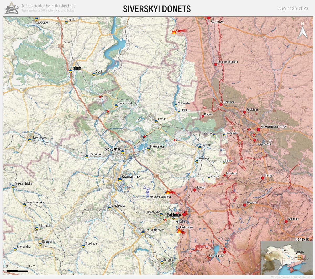The width and height of the screenshot is (315, 279).
Task: Click the Svyatohirsk town label
Action: click(x=125, y=103)
